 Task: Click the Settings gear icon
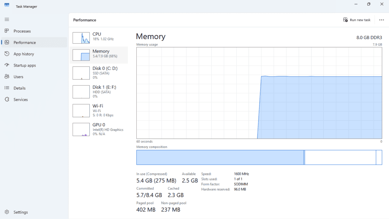click(7, 212)
